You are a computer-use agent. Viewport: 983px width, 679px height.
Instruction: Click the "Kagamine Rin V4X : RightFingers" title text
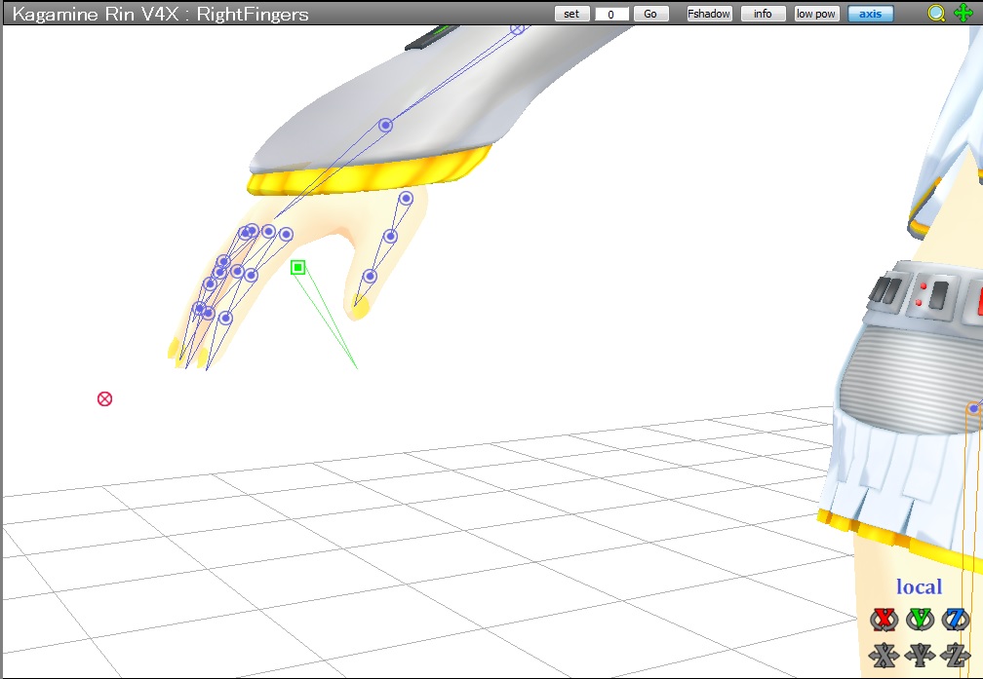pyautogui.click(x=161, y=14)
